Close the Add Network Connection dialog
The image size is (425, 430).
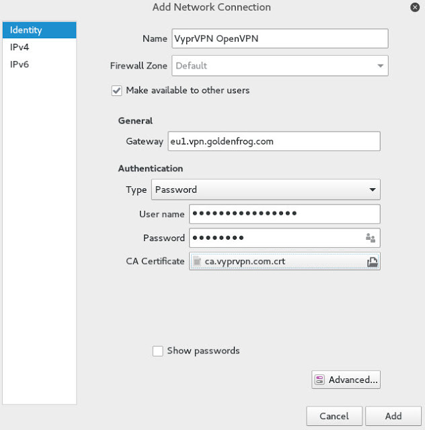414,7
